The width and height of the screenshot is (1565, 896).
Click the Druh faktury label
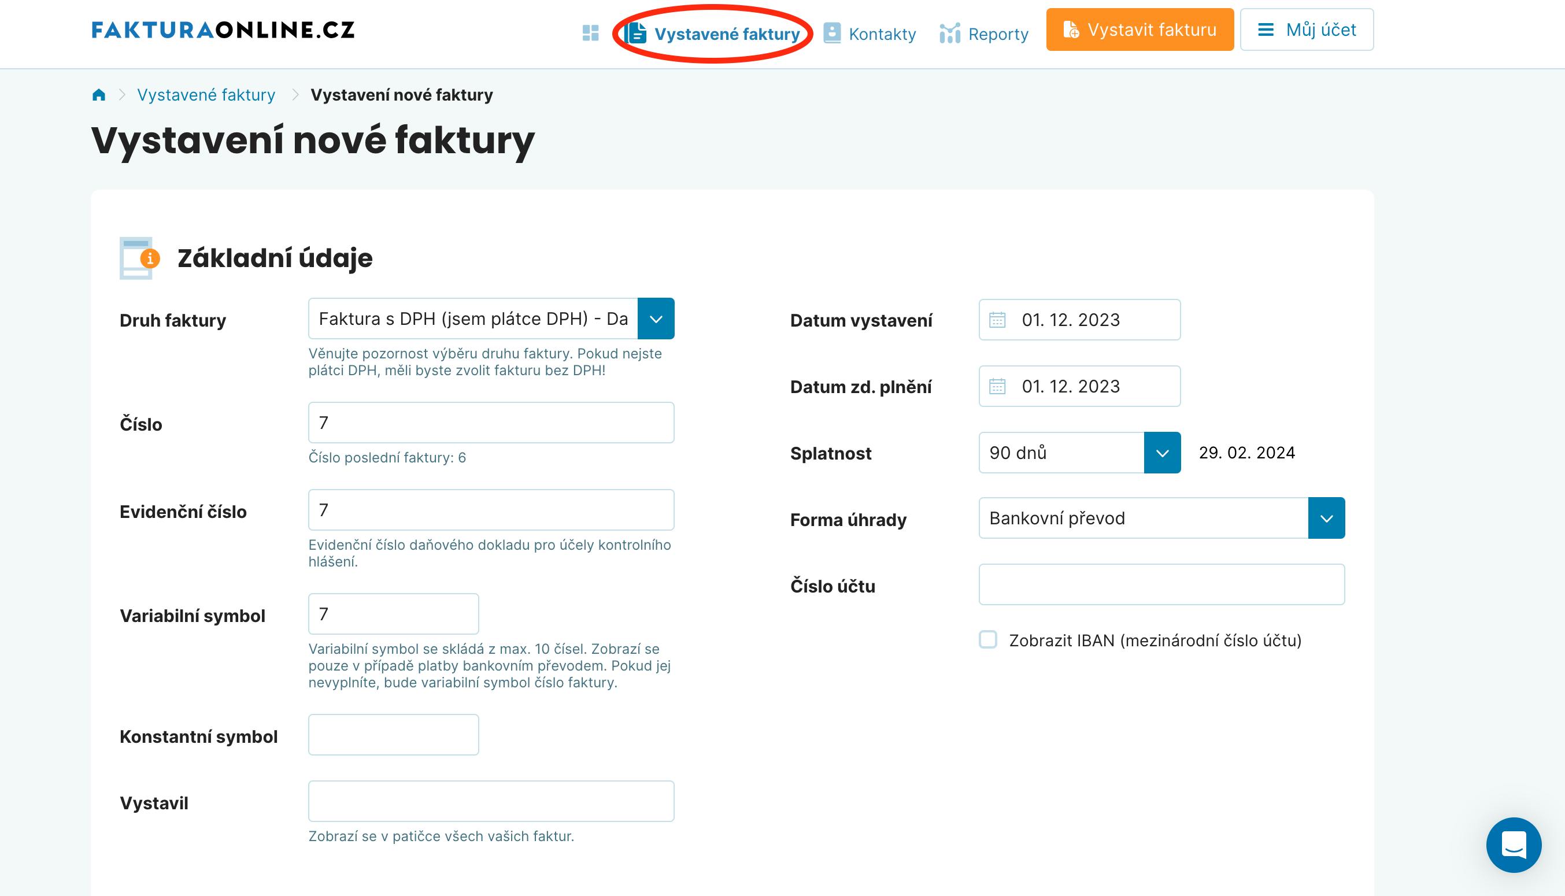(173, 321)
